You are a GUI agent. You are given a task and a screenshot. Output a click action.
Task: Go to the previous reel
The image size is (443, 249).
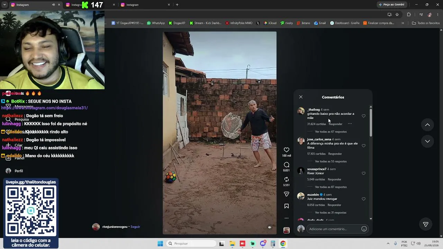pyautogui.click(x=427, y=125)
